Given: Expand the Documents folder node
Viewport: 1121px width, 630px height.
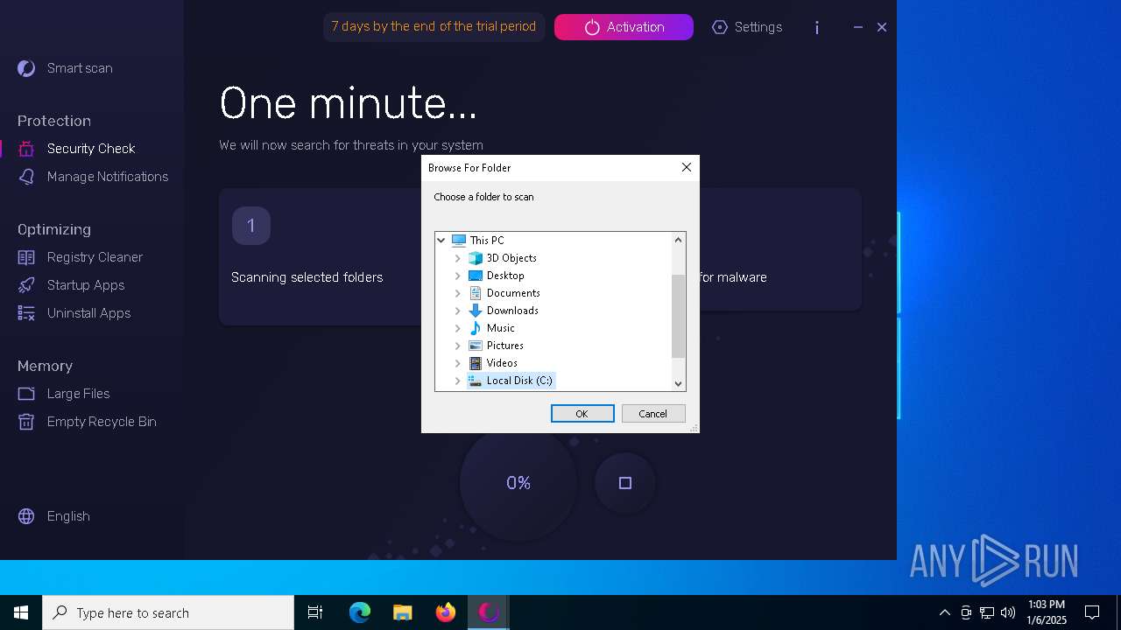Looking at the screenshot, I should (457, 293).
